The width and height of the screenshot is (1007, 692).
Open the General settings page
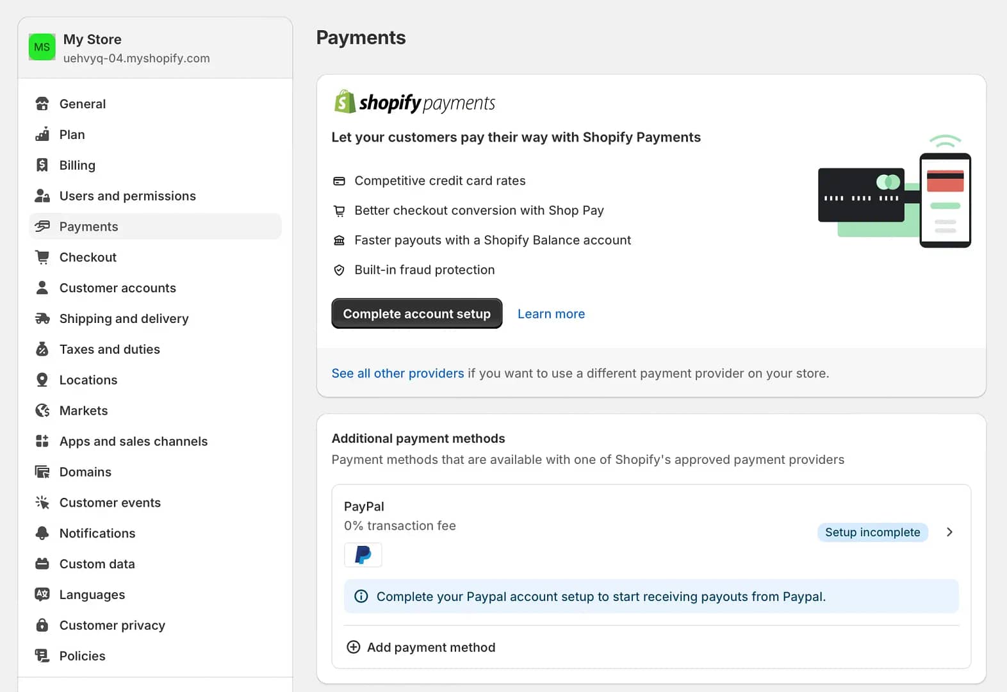pos(156,104)
